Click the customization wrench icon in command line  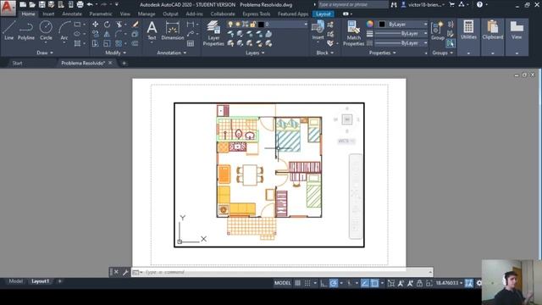point(125,272)
